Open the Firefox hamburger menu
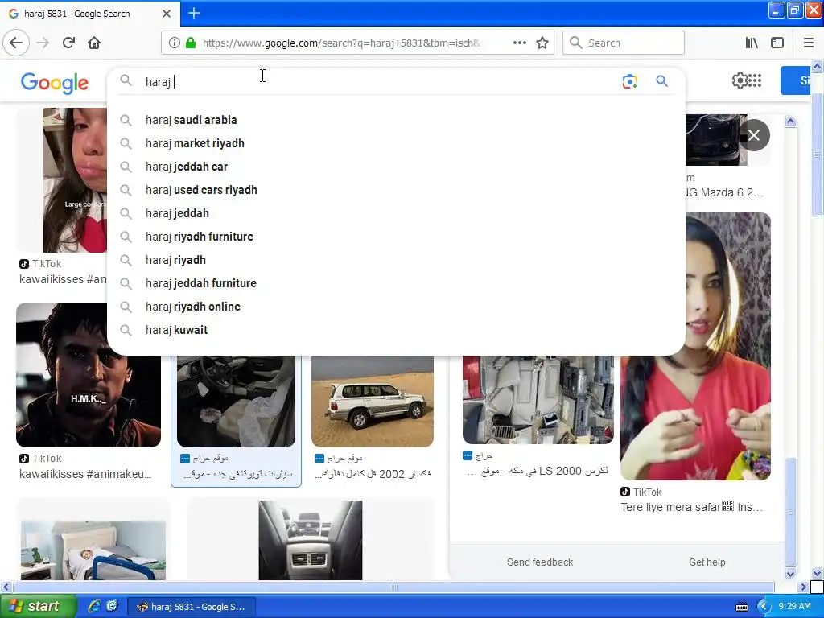Screen dimensions: 824x618 [x=809, y=43]
